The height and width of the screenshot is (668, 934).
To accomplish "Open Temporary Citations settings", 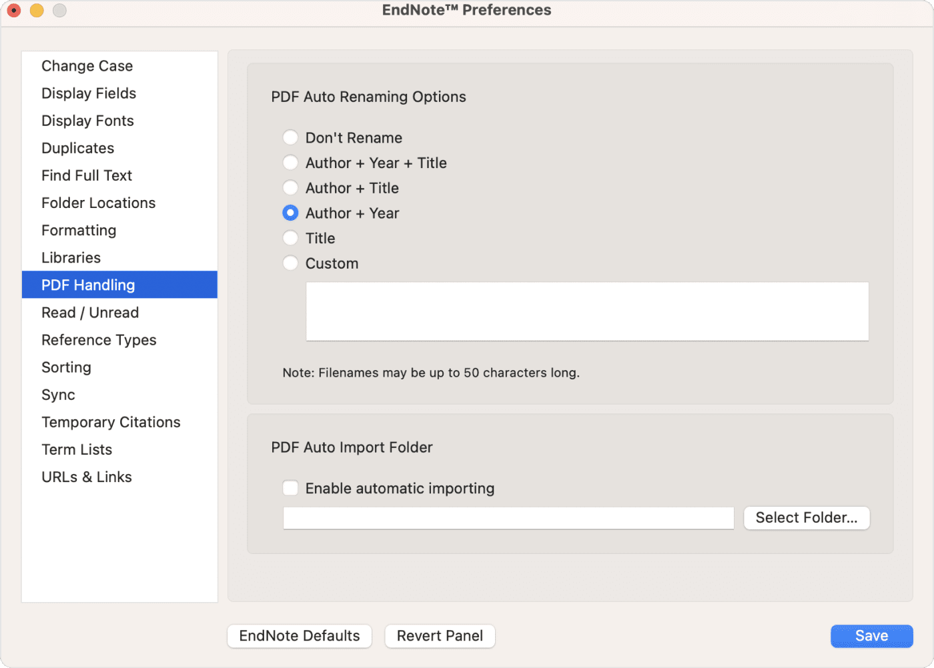I will [x=111, y=422].
